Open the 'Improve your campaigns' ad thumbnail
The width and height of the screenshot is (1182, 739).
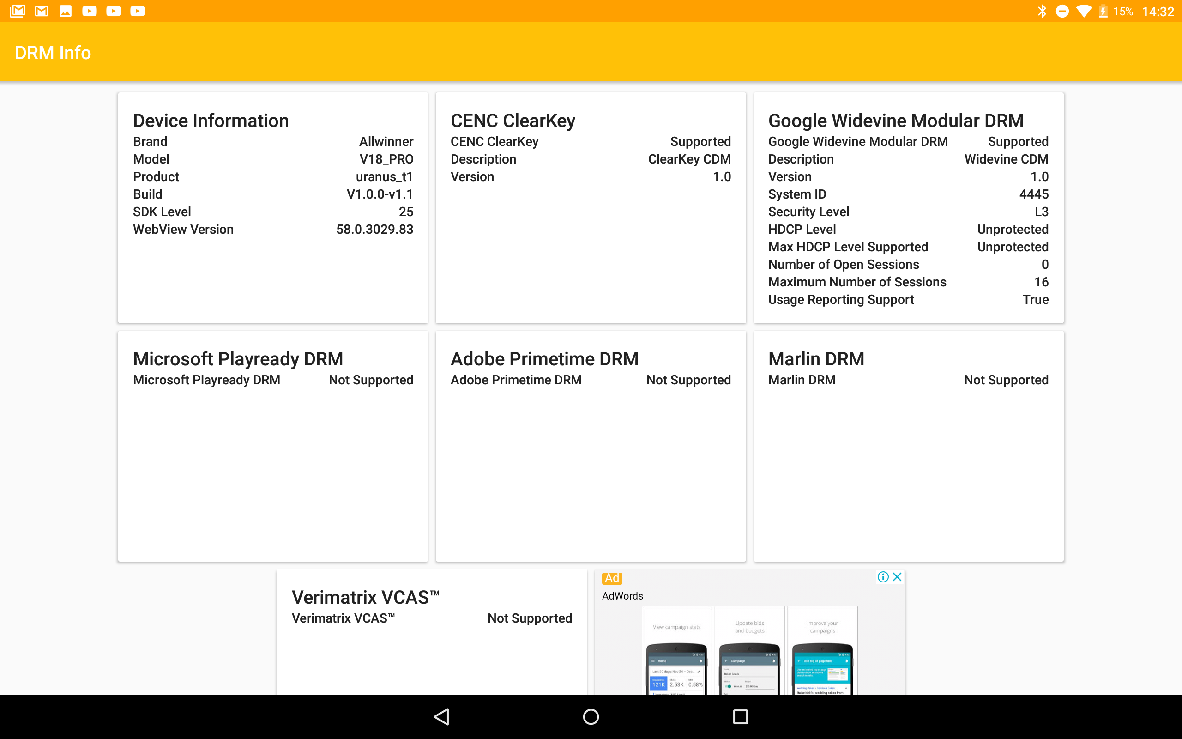point(822,650)
